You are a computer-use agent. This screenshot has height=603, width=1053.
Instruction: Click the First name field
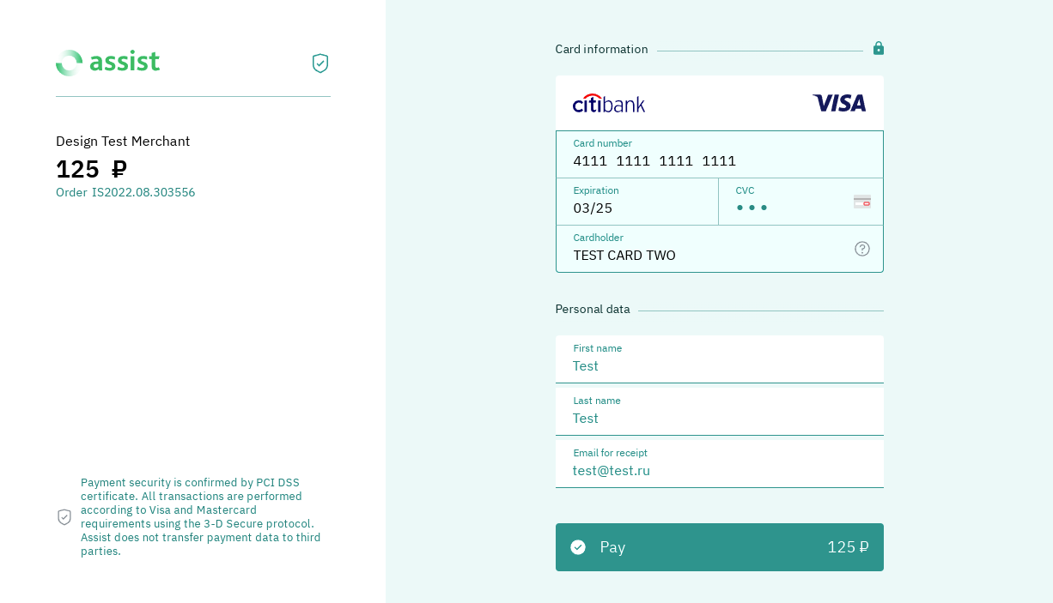(x=719, y=365)
